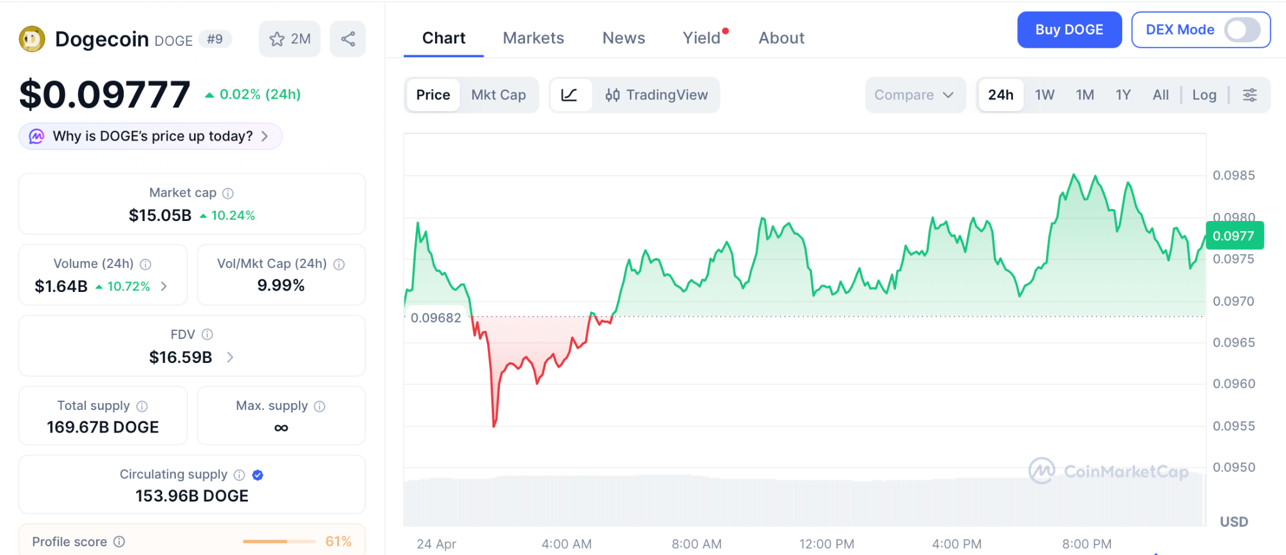Expand the FDV details chevron
Screen dimensions: 1286x555
(x=230, y=357)
